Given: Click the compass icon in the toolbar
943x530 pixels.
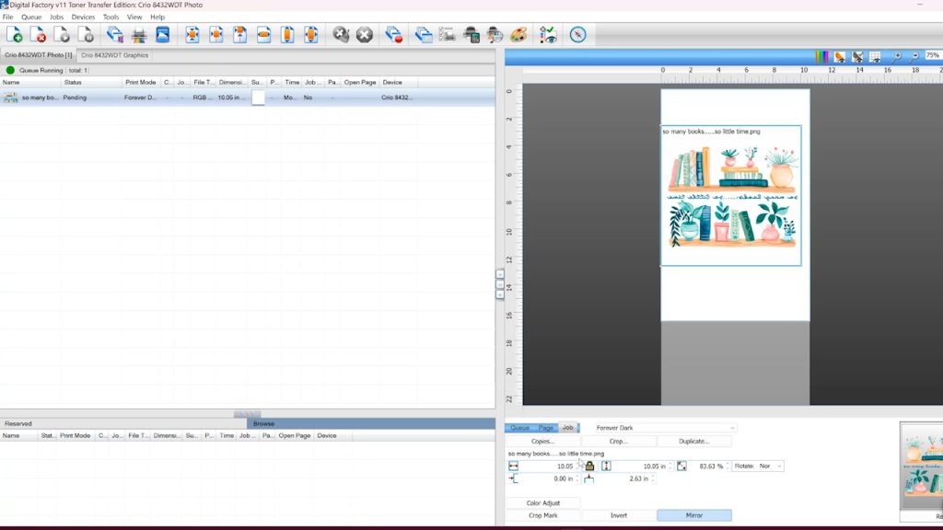Looking at the screenshot, I should pyautogui.click(x=578, y=35).
